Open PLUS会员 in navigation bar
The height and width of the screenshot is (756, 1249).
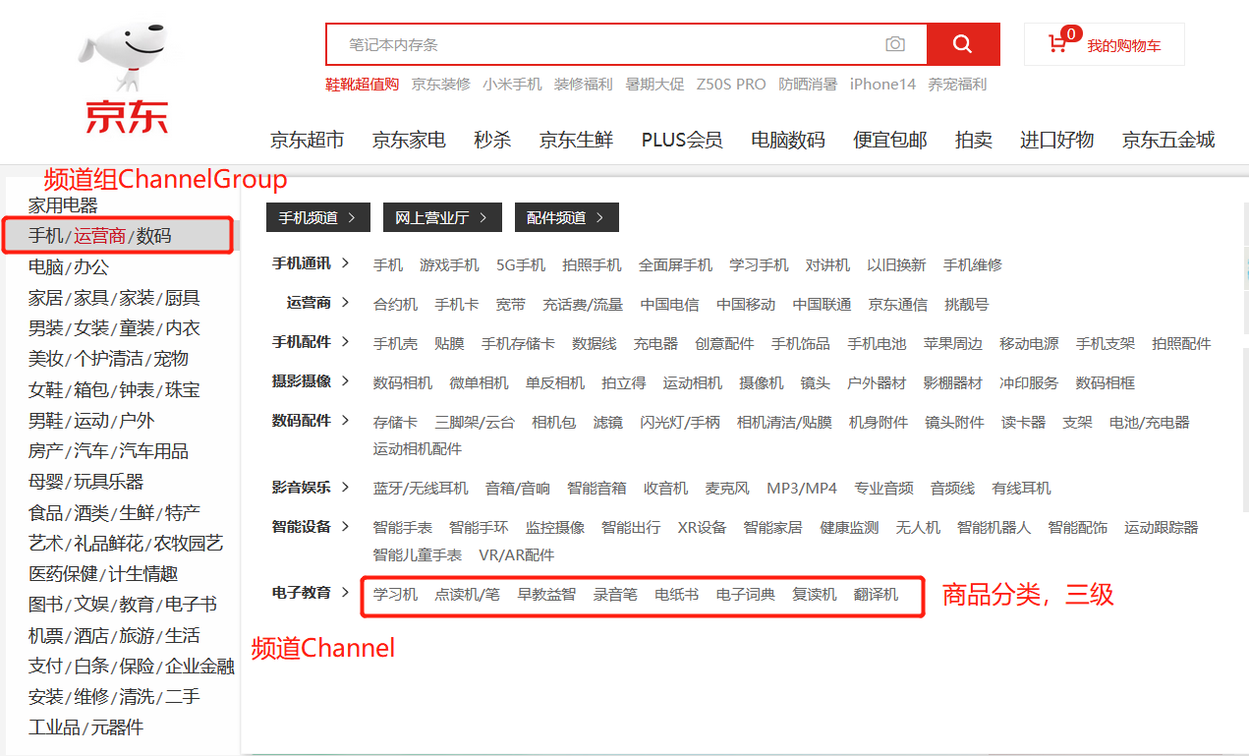tap(682, 140)
